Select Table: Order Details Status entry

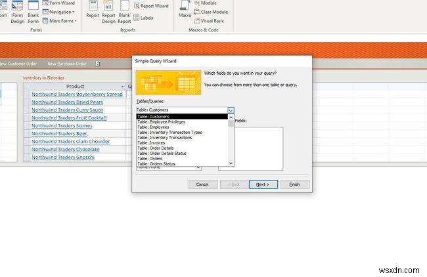click(182, 154)
